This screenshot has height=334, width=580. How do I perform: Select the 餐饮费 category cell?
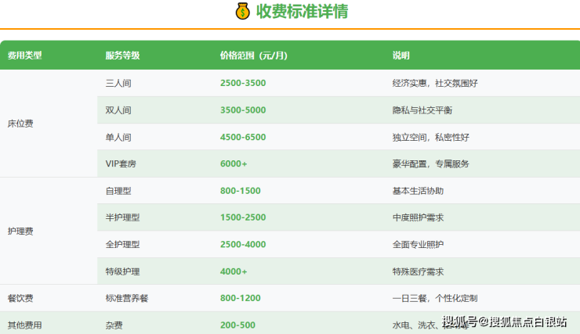coord(20,298)
